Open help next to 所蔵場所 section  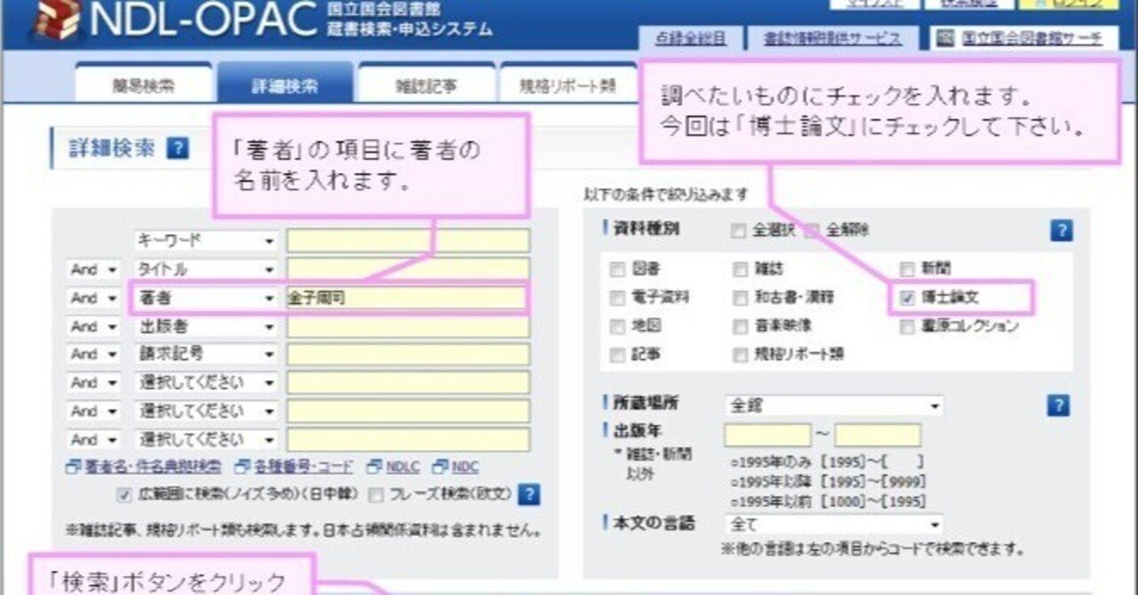pos(1058,405)
